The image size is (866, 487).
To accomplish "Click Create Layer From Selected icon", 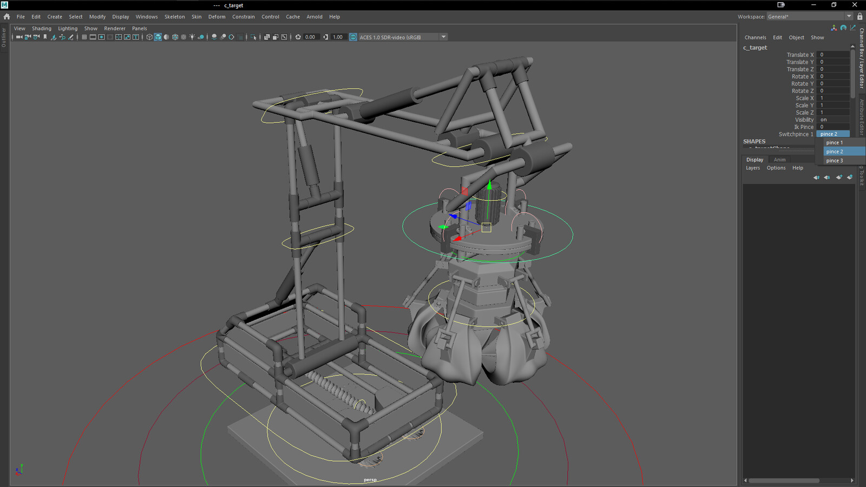I will (x=850, y=177).
